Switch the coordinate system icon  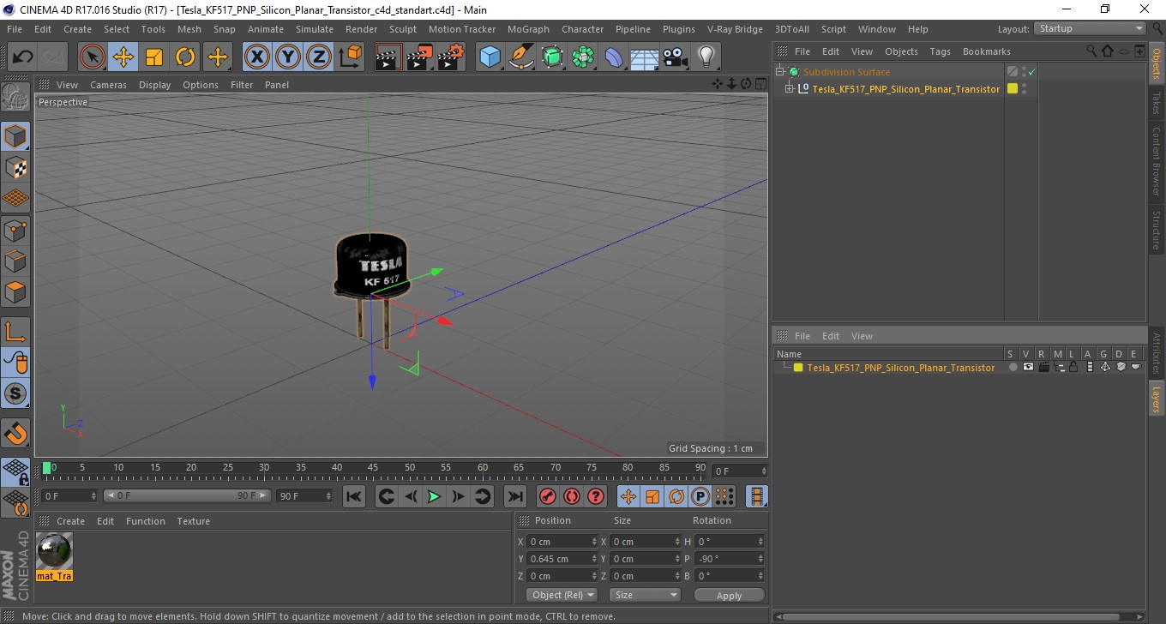[x=350, y=57]
